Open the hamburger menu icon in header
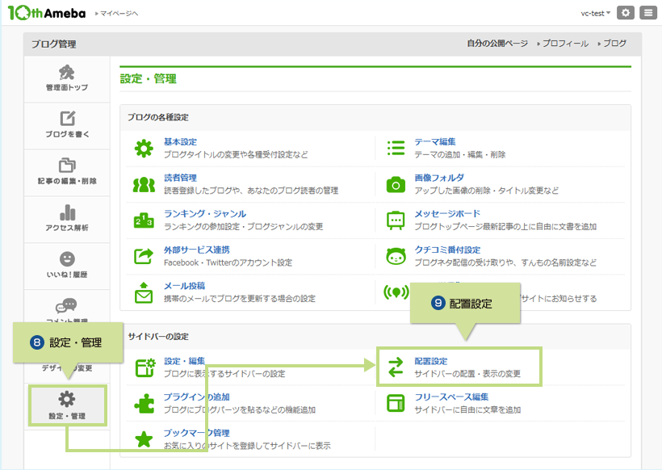The height and width of the screenshot is (470, 662). pyautogui.click(x=648, y=13)
